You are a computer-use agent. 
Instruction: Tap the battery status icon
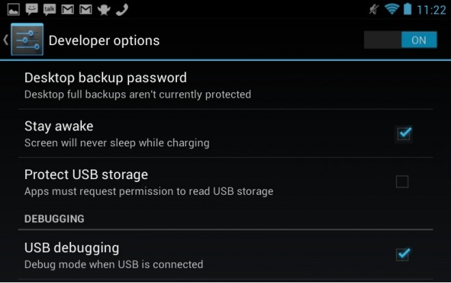(407, 9)
